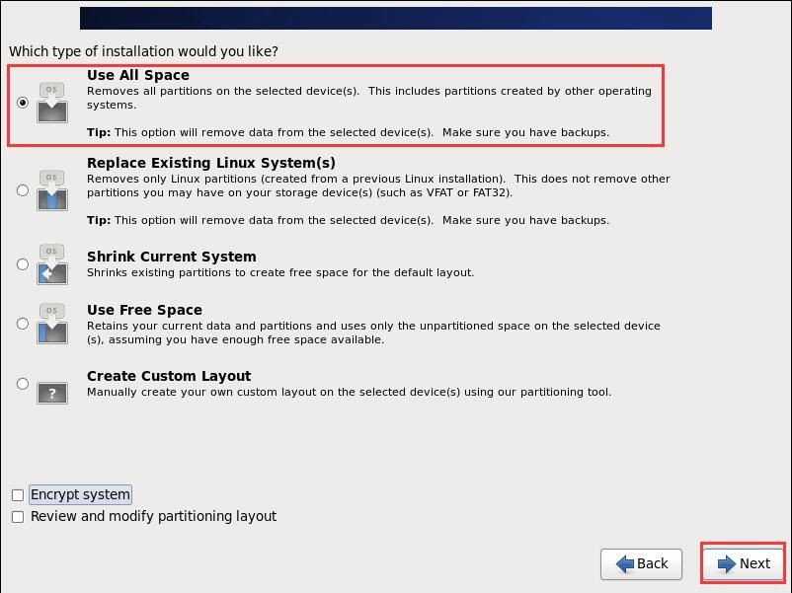Click the Use Free Space icon
Screen dimensions: 792x593
52,324
